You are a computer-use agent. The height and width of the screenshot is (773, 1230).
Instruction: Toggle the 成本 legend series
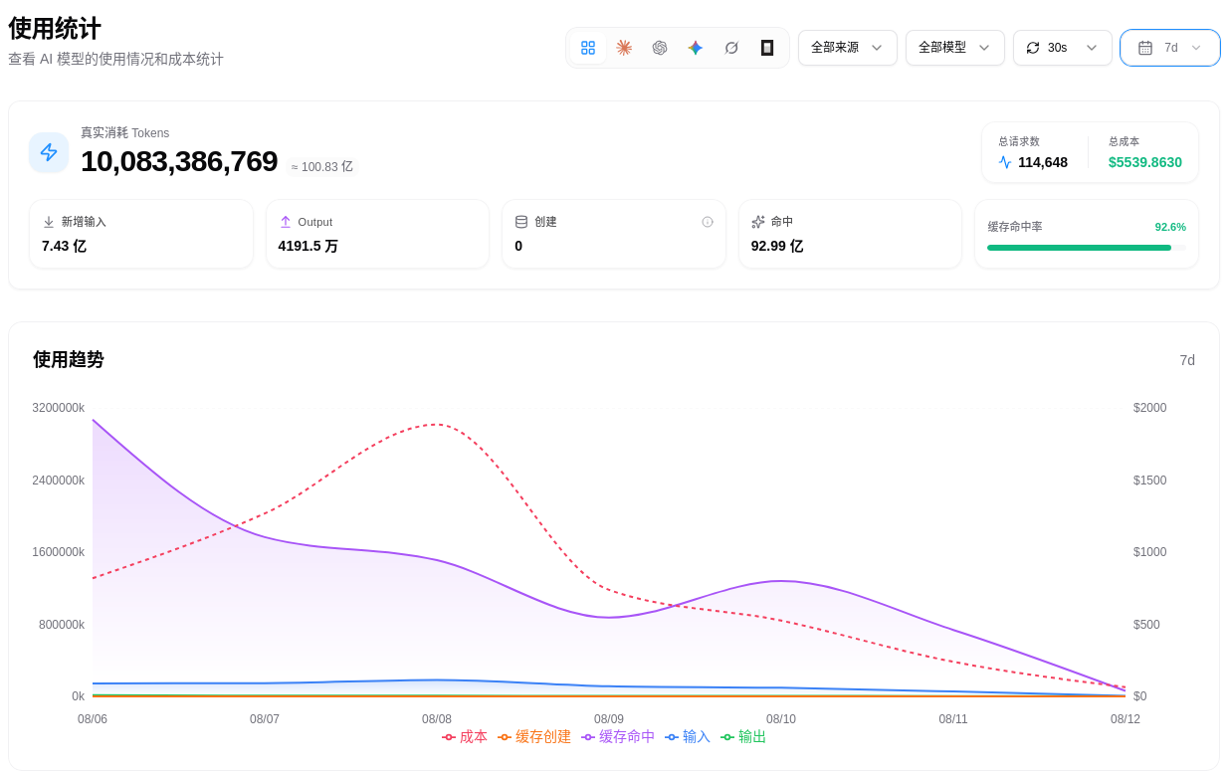[x=465, y=737]
